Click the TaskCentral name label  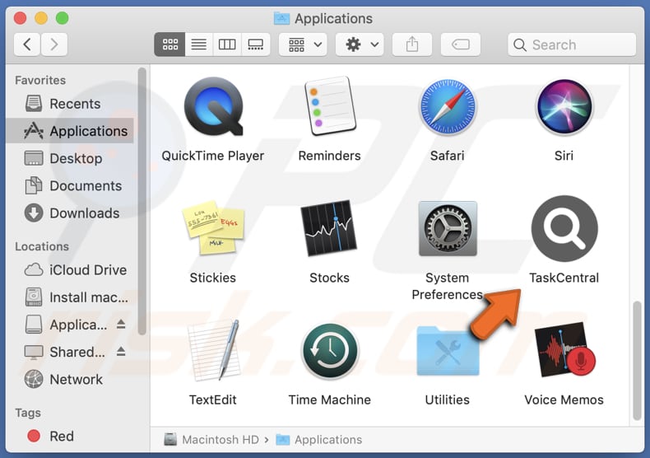pos(564,278)
